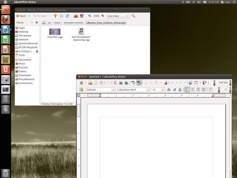Open Page Preview in Writer toolbar
This screenshot has width=237, height=178.
point(126,83)
